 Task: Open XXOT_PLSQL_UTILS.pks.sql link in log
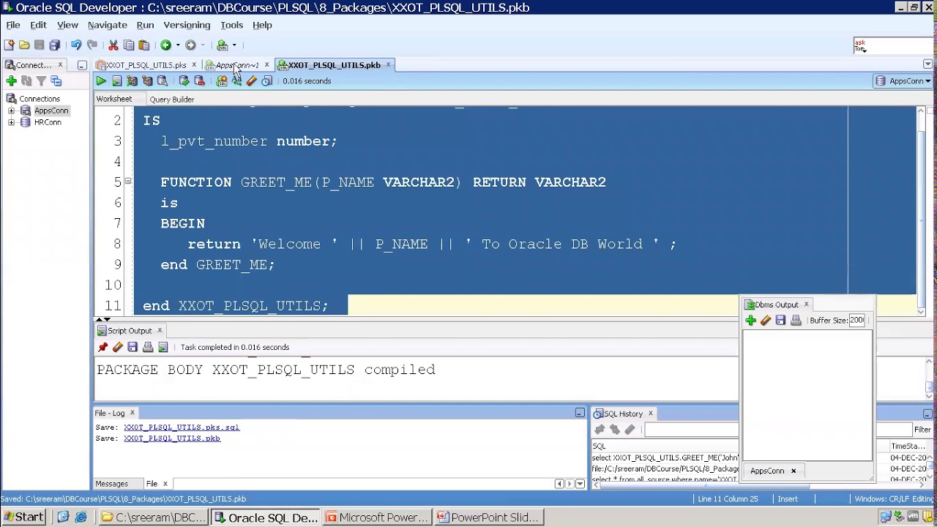coord(182,427)
